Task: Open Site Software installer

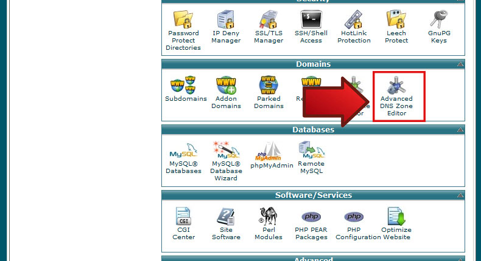Action: (x=226, y=216)
